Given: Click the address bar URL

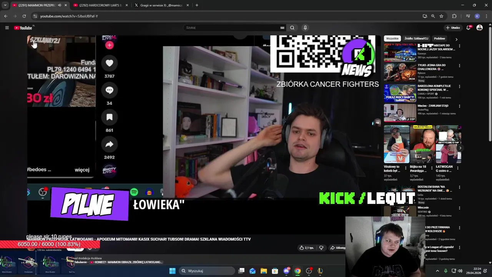Looking at the screenshot, I should tap(69, 16).
